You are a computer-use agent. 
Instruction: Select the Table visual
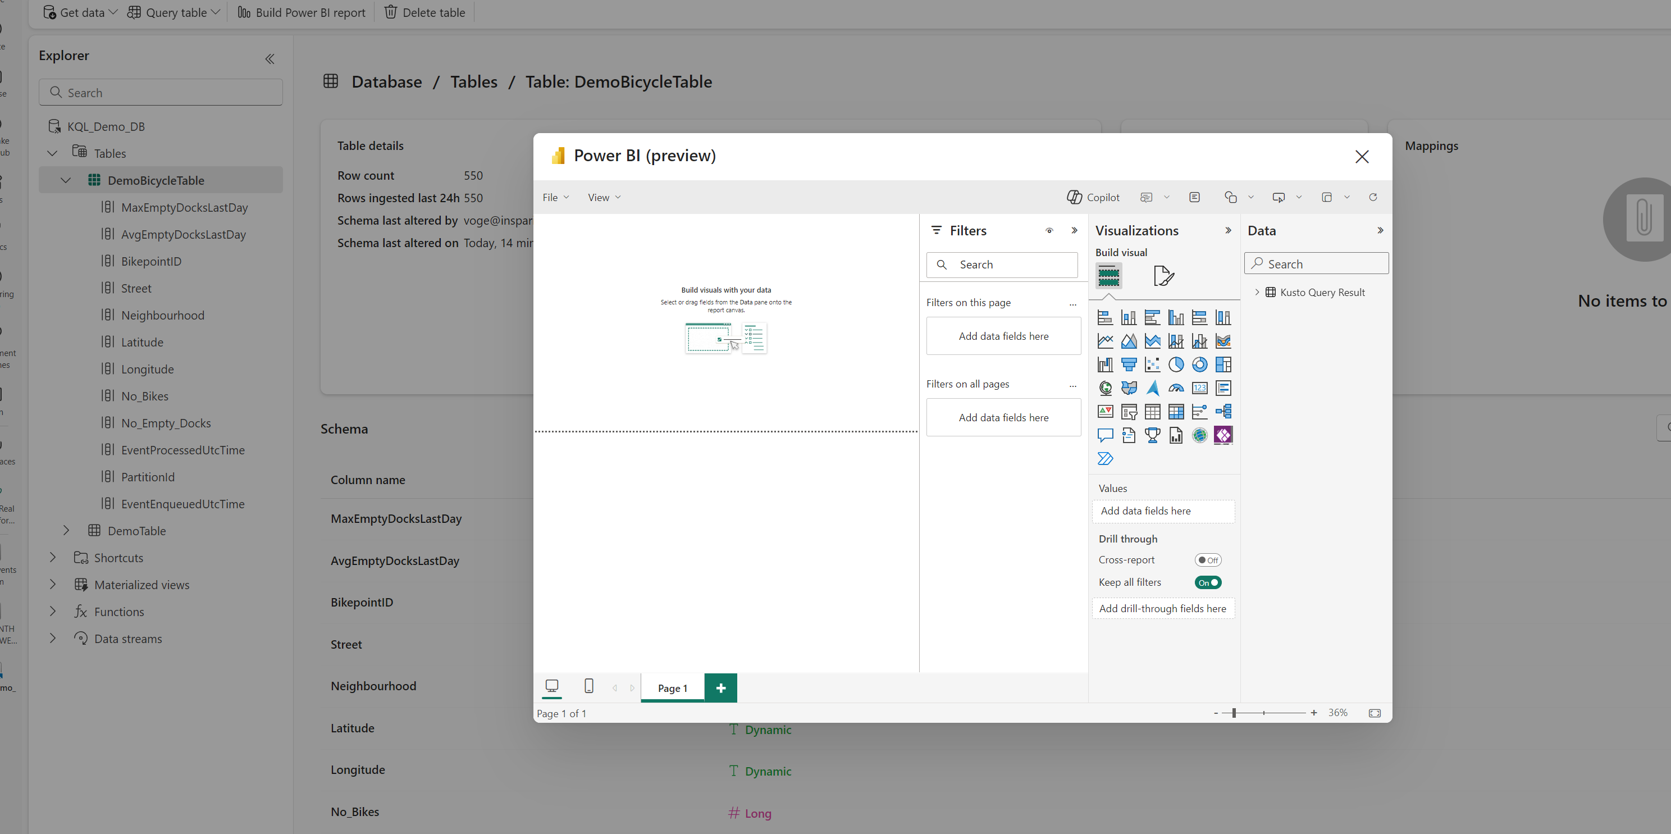click(1152, 412)
